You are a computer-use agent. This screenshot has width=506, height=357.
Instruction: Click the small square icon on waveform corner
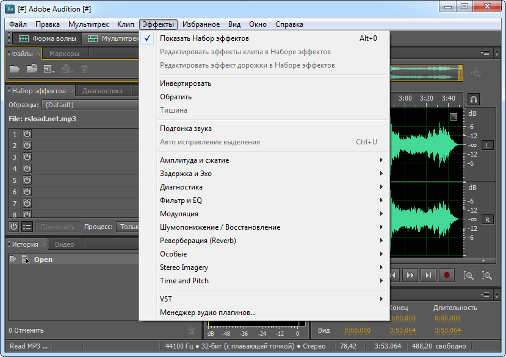click(454, 116)
